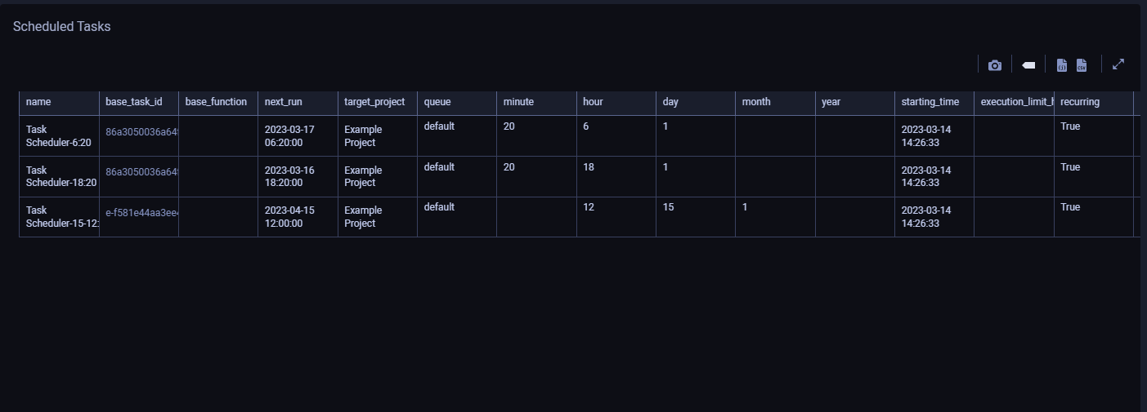Click the target_project column header
This screenshot has width=1147, height=412.
point(374,102)
